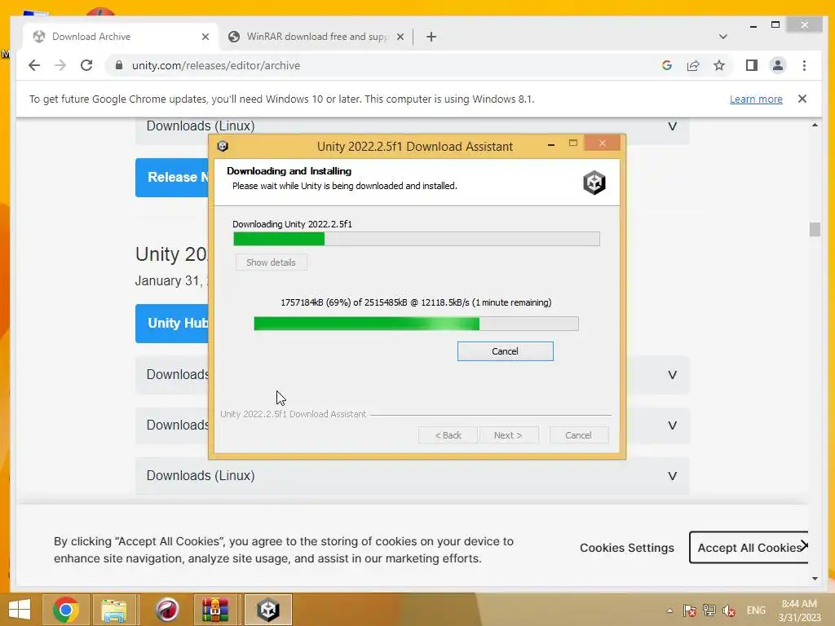This screenshot has width=835, height=626.
Task: Click the share page icon
Action: click(x=693, y=65)
